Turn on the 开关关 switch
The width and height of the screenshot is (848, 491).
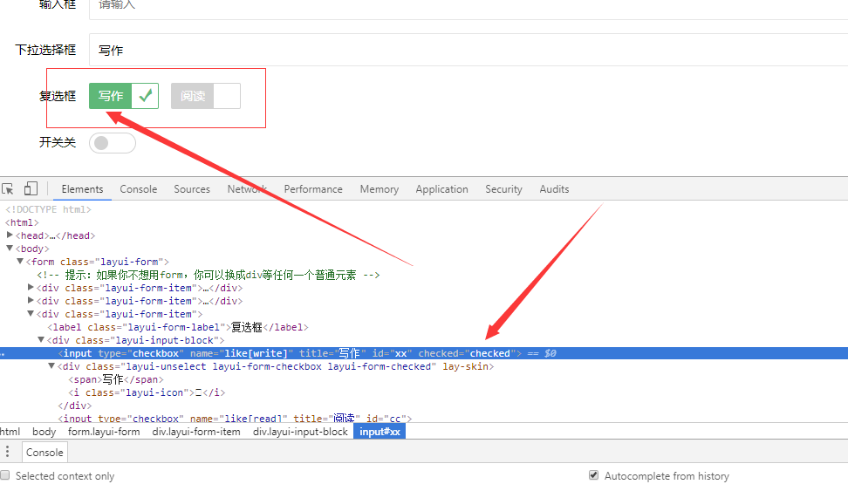tap(113, 143)
